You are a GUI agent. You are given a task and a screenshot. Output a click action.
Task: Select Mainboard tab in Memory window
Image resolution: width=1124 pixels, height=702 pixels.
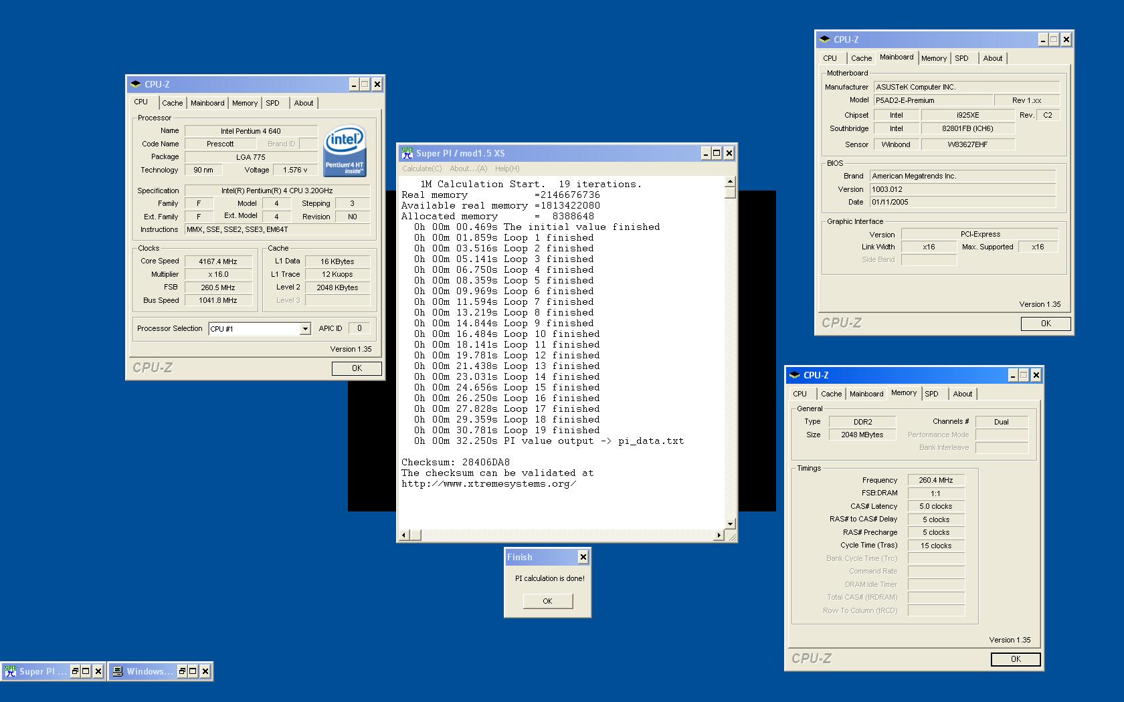click(866, 394)
